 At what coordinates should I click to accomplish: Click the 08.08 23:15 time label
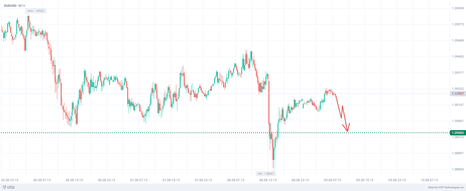coord(300,180)
